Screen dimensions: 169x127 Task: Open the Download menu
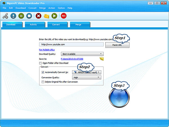(21, 8)
